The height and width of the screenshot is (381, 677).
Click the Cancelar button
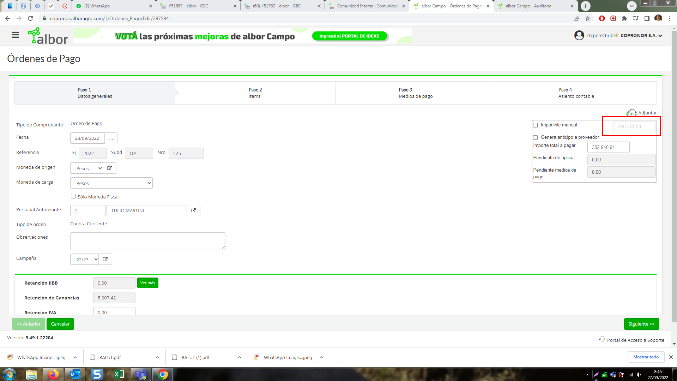(60, 324)
